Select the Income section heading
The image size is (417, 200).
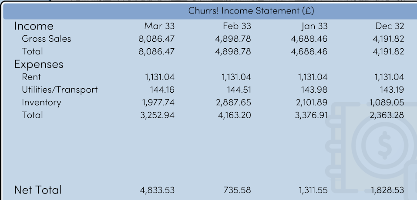click(x=34, y=26)
